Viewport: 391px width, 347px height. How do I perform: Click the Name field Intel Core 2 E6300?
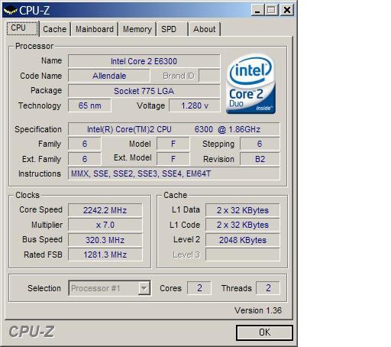144,61
